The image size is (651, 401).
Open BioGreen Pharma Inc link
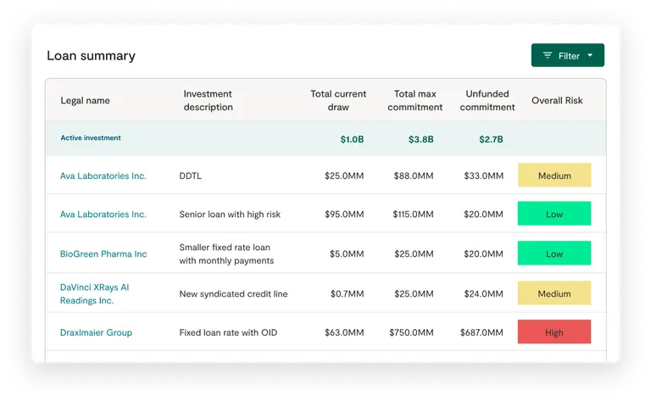[103, 254]
